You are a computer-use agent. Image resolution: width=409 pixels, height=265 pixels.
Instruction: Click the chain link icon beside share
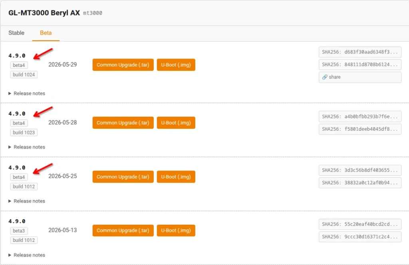click(324, 77)
